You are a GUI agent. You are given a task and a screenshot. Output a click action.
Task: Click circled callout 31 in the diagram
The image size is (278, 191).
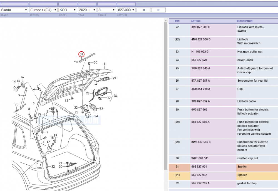pyautogui.click(x=81, y=54)
